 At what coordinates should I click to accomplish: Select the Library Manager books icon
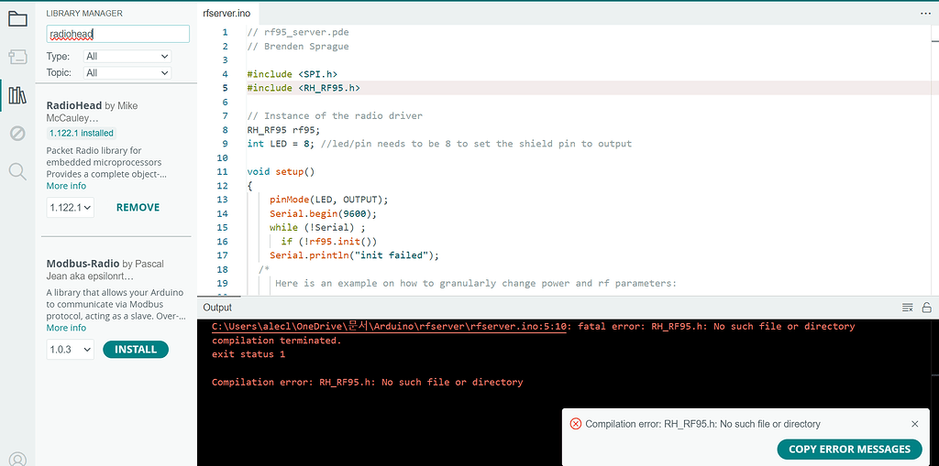click(17, 95)
